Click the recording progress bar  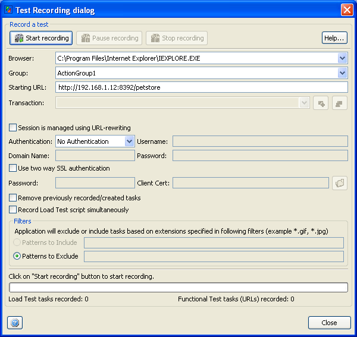178,288
